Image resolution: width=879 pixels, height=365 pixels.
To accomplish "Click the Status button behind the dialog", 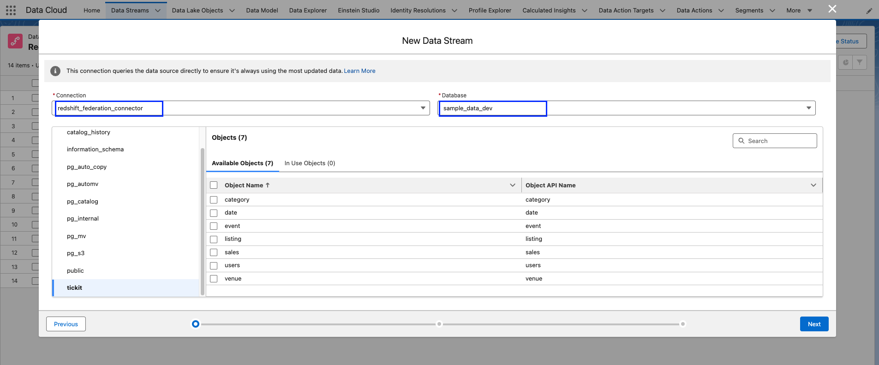I will [851, 41].
